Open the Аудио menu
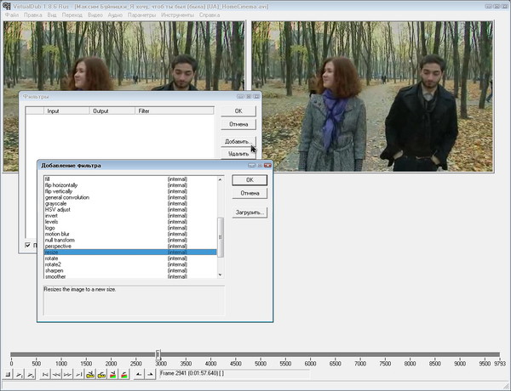The image size is (511, 391). pos(115,15)
